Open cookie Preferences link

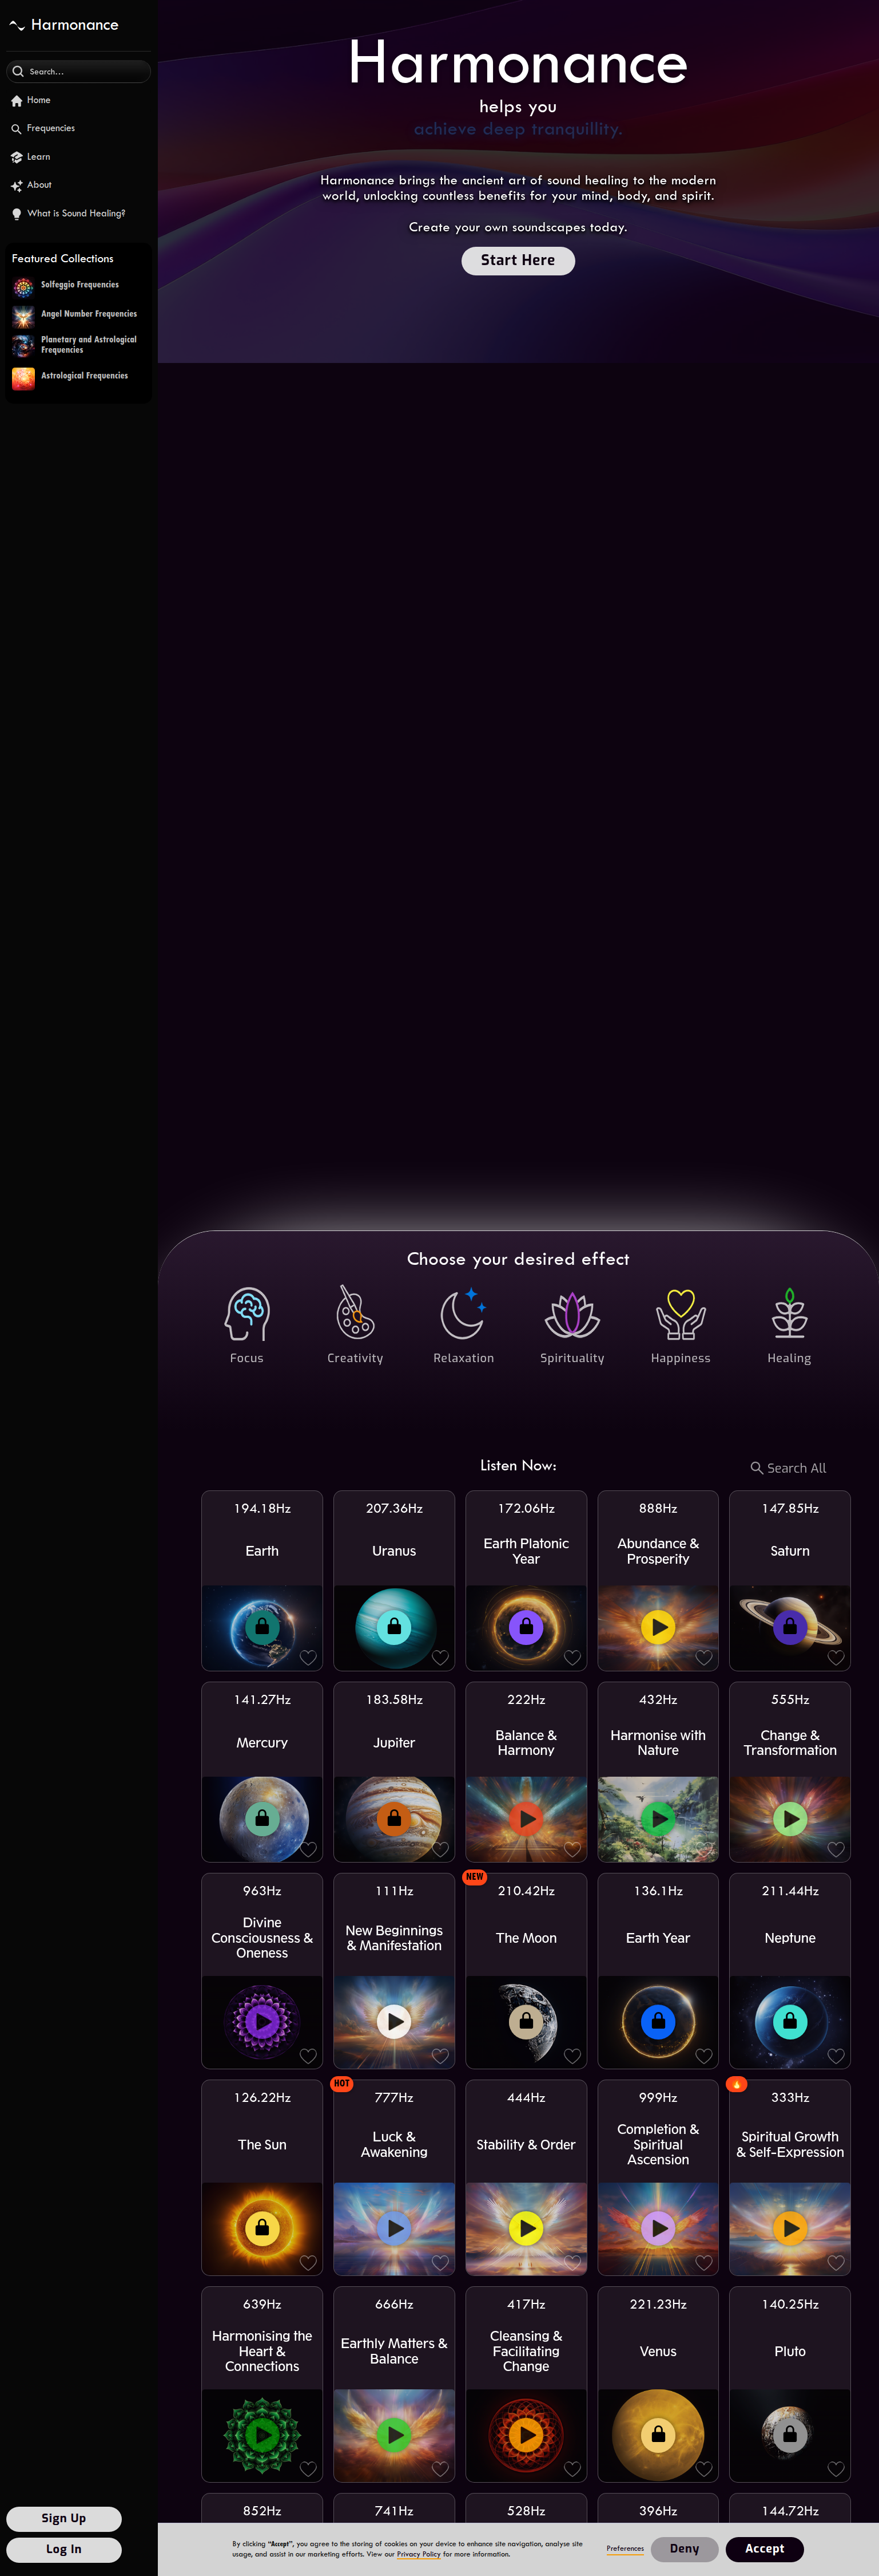coord(625,2548)
